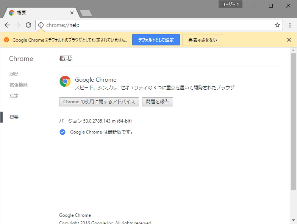Image resolution: width=297 pixels, height=224 pixels.
Task: Close the 概要 tab
Action: point(72,13)
